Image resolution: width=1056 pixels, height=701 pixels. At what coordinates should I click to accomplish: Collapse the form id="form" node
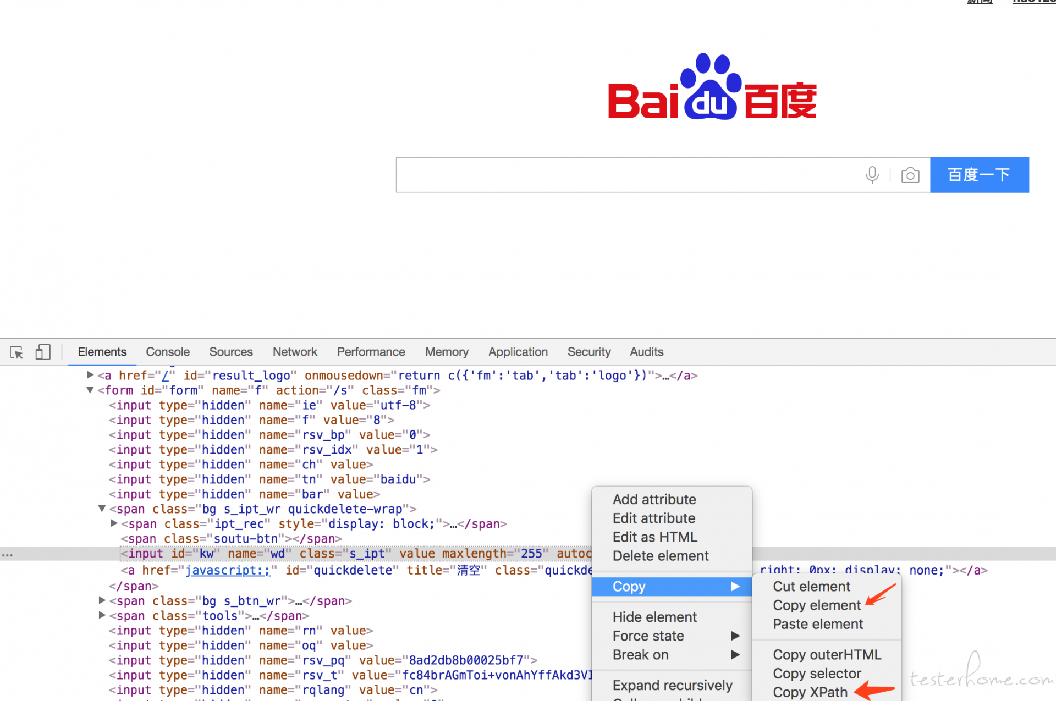click(90, 390)
